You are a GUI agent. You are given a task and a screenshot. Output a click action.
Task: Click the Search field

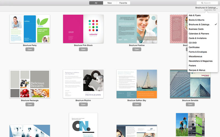[x=207, y=3]
